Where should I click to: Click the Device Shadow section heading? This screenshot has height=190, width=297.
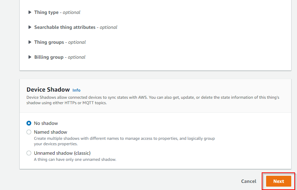(48, 90)
